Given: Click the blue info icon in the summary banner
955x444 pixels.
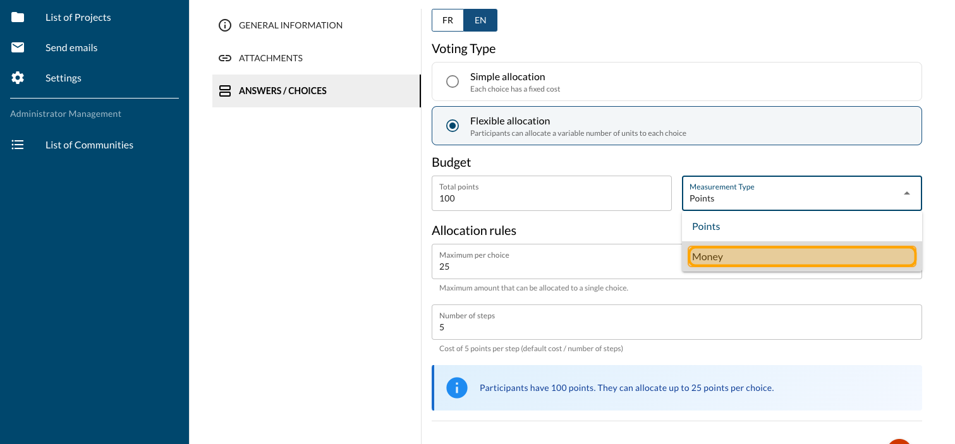Looking at the screenshot, I should click(x=456, y=388).
